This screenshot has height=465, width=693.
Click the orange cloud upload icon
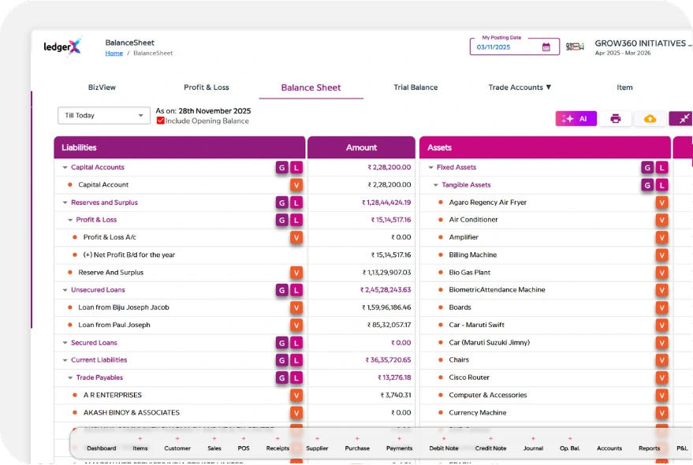click(x=649, y=118)
